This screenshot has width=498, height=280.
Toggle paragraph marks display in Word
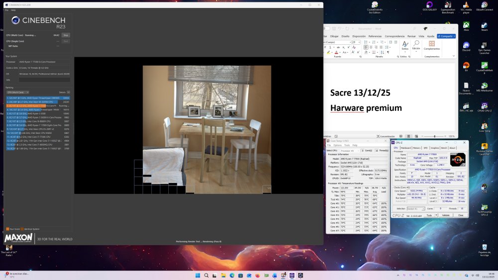click(x=388, y=52)
